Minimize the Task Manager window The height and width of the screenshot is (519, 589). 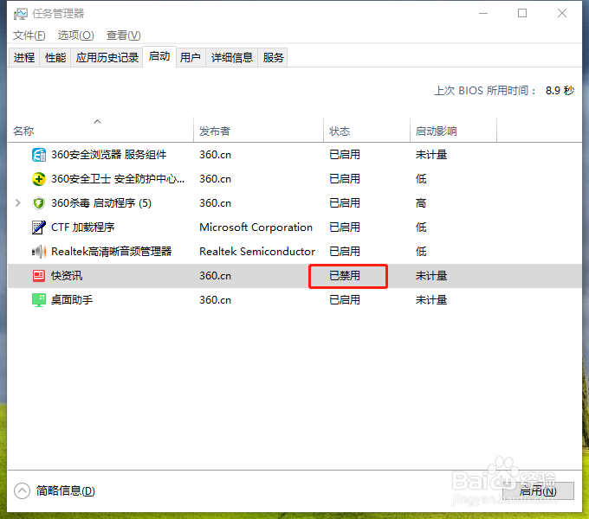click(483, 14)
